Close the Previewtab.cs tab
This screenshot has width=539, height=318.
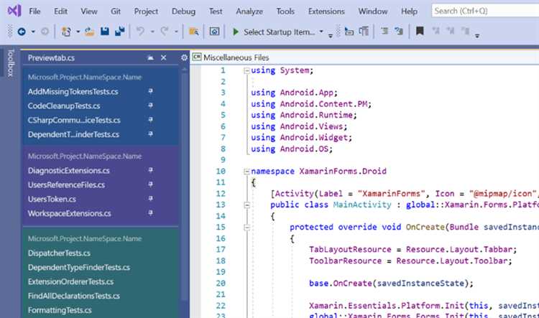click(x=164, y=57)
